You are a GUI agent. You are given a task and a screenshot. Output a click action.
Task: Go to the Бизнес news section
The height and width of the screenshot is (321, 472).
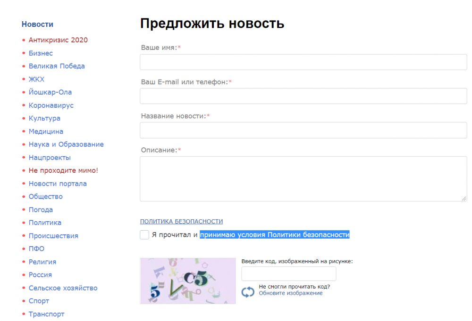[41, 54]
